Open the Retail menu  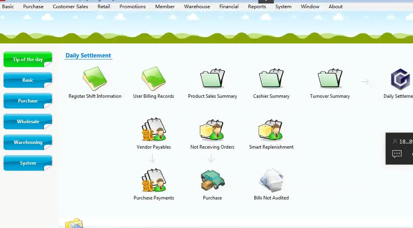[104, 7]
